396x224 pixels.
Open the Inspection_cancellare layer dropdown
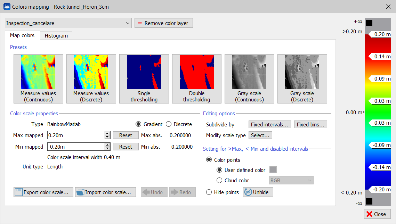68,23
